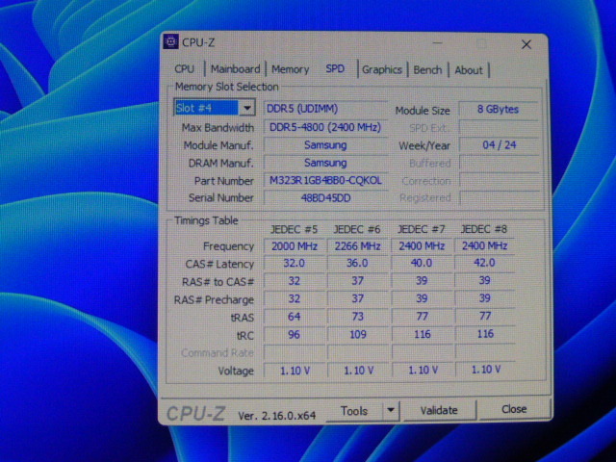Click the 2000 MHz frequency cell
The height and width of the screenshot is (462, 616).
coord(295,246)
